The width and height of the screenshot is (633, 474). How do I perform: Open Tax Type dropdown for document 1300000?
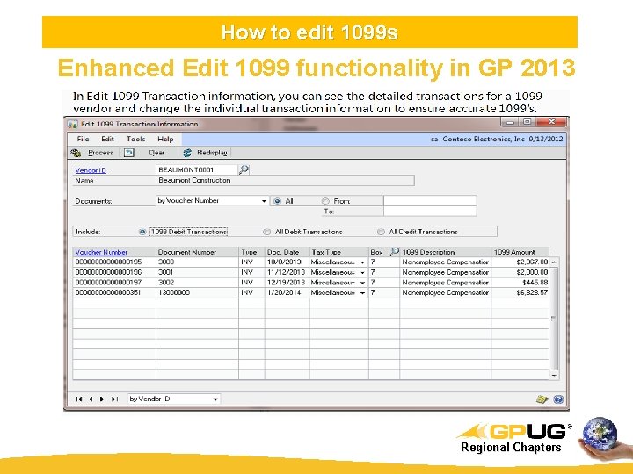(362, 292)
